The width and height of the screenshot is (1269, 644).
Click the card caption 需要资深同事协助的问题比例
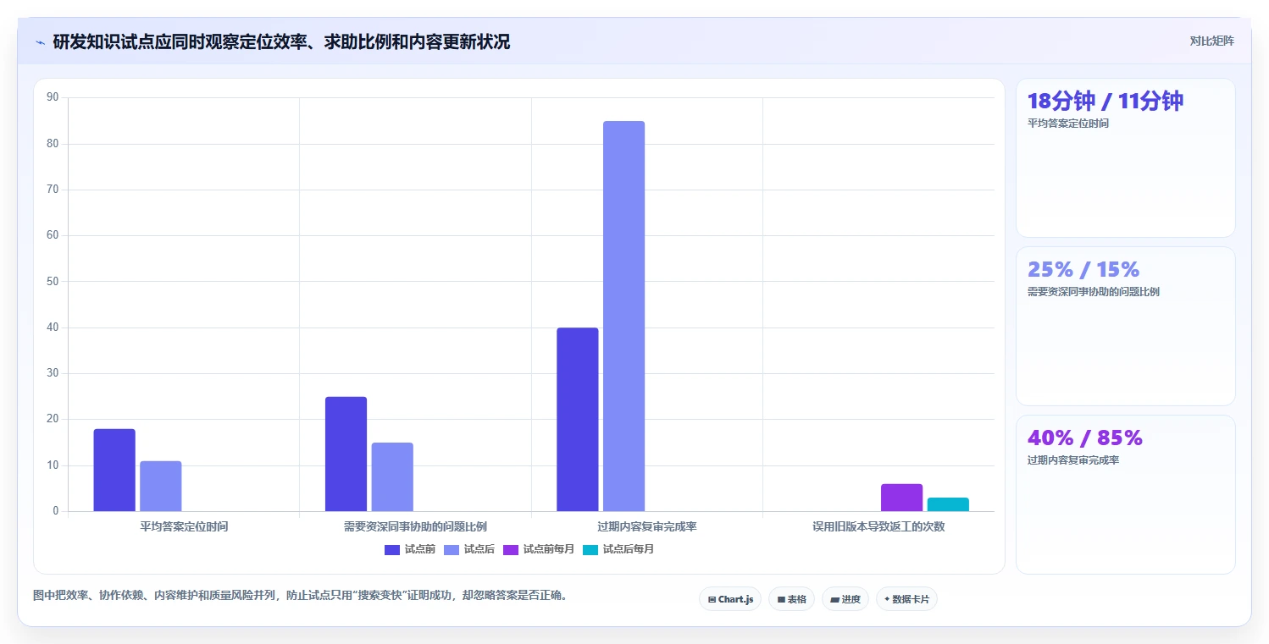[x=1093, y=292]
